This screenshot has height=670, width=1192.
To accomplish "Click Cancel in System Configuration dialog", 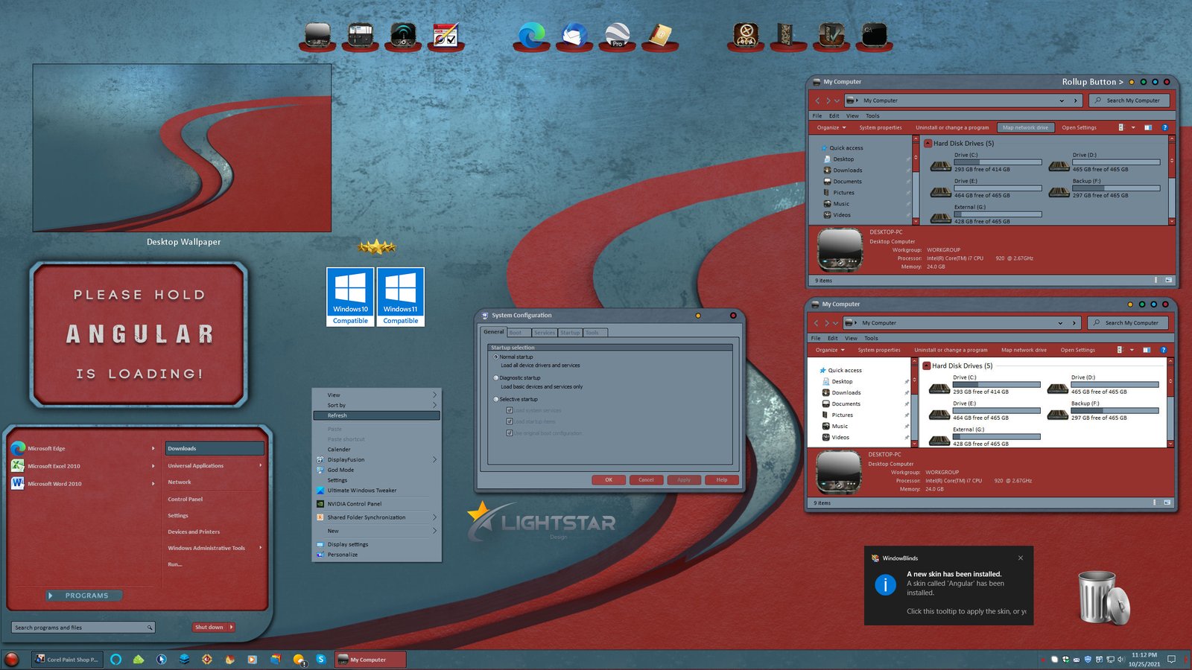I will (646, 480).
